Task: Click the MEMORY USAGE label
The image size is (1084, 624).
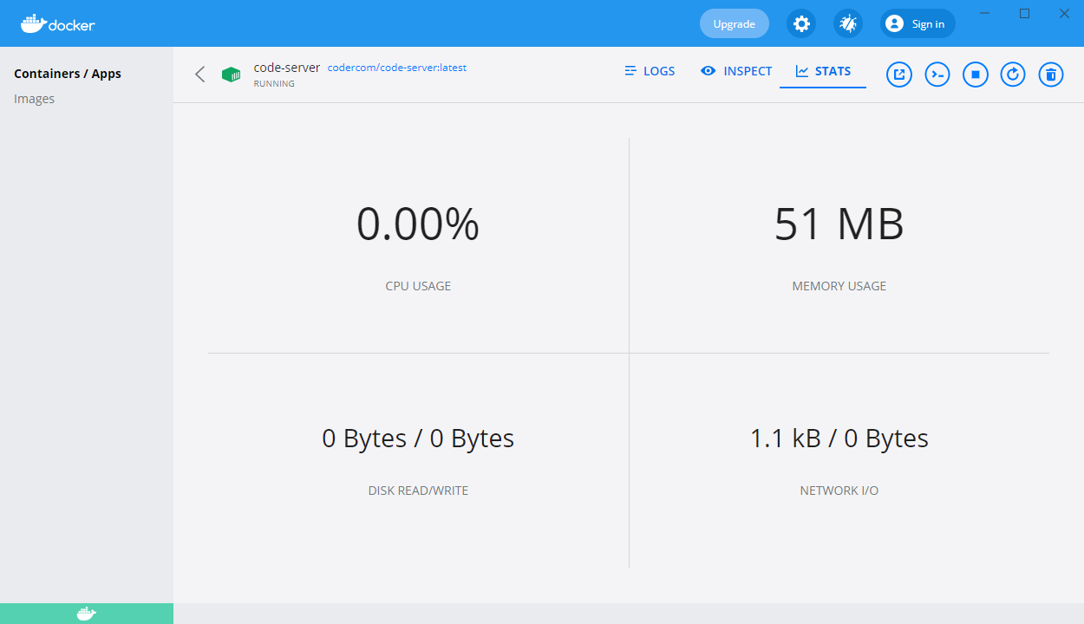Action: click(x=839, y=286)
